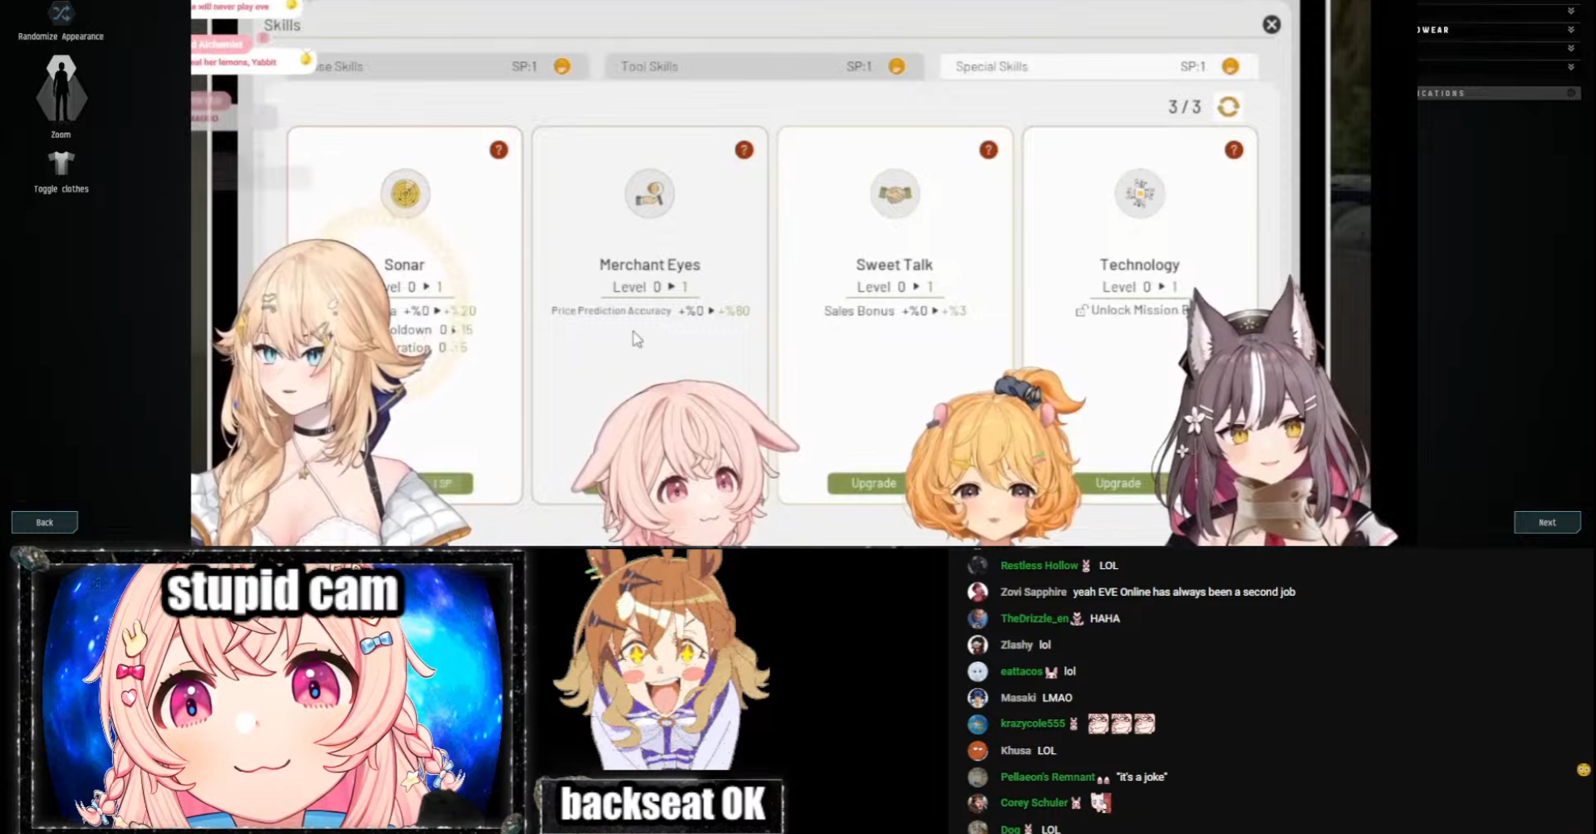Click the Zoom silhouette figure icon
This screenshot has width=1596, height=834.
61,90
